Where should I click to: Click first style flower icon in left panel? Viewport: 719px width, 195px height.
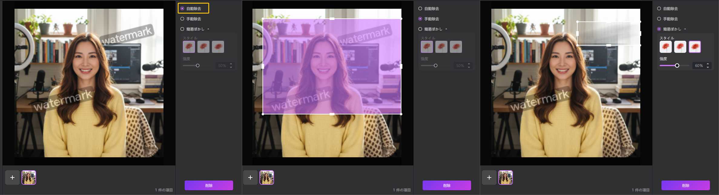click(189, 47)
